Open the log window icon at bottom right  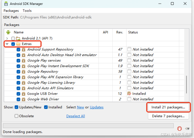click(x=187, y=129)
